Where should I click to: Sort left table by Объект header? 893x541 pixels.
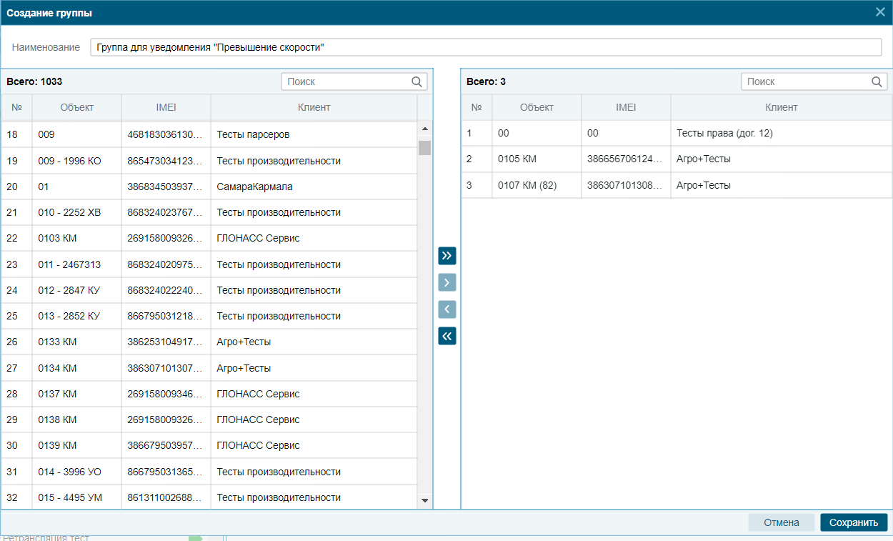point(77,107)
